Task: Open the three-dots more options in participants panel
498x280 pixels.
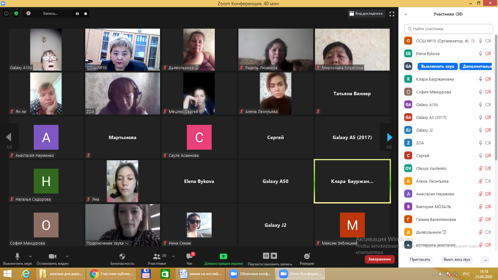Action: click(485, 259)
